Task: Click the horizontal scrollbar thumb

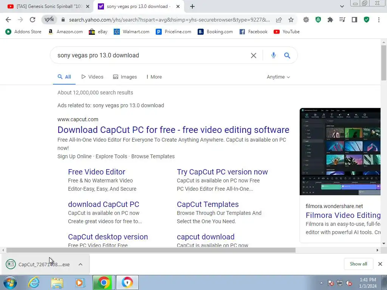Action: pos(151,250)
